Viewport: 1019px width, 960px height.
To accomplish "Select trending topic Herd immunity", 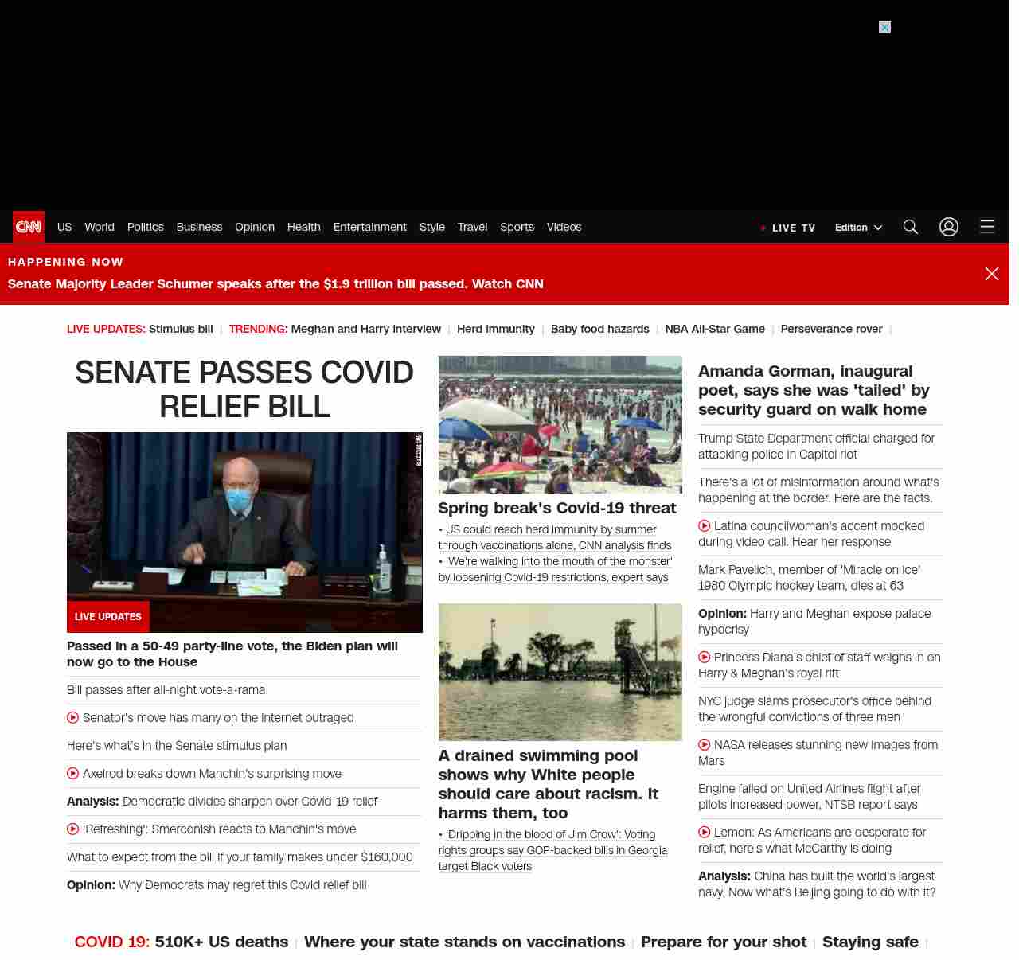I will point(495,329).
